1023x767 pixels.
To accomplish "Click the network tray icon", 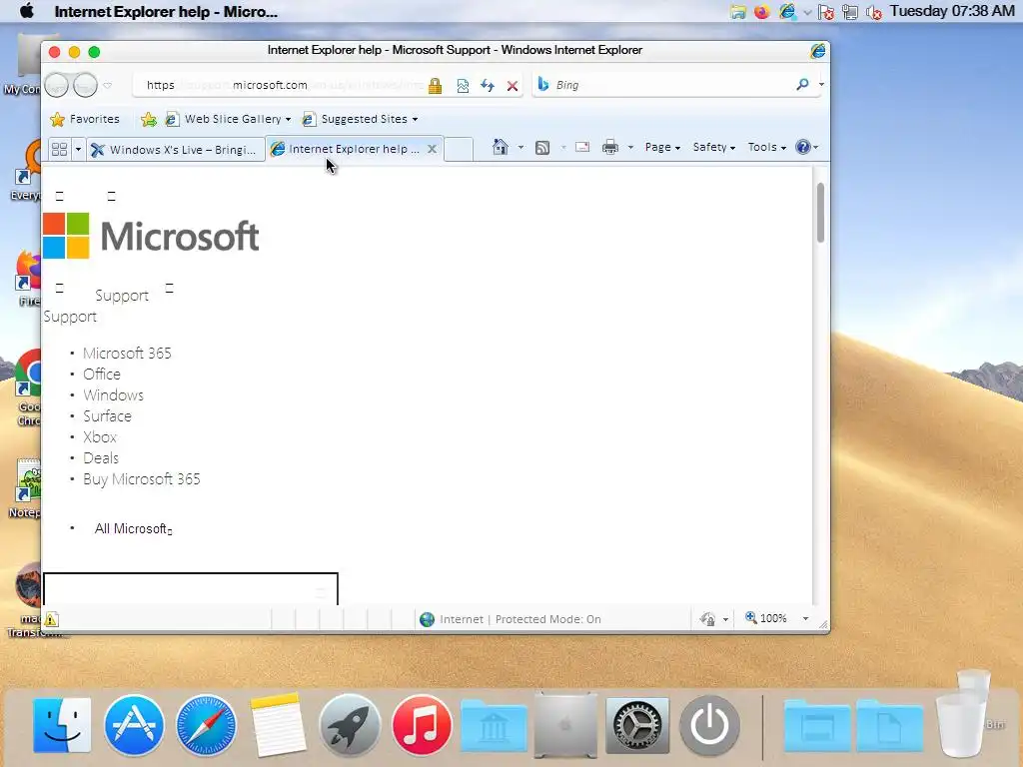I will [849, 12].
